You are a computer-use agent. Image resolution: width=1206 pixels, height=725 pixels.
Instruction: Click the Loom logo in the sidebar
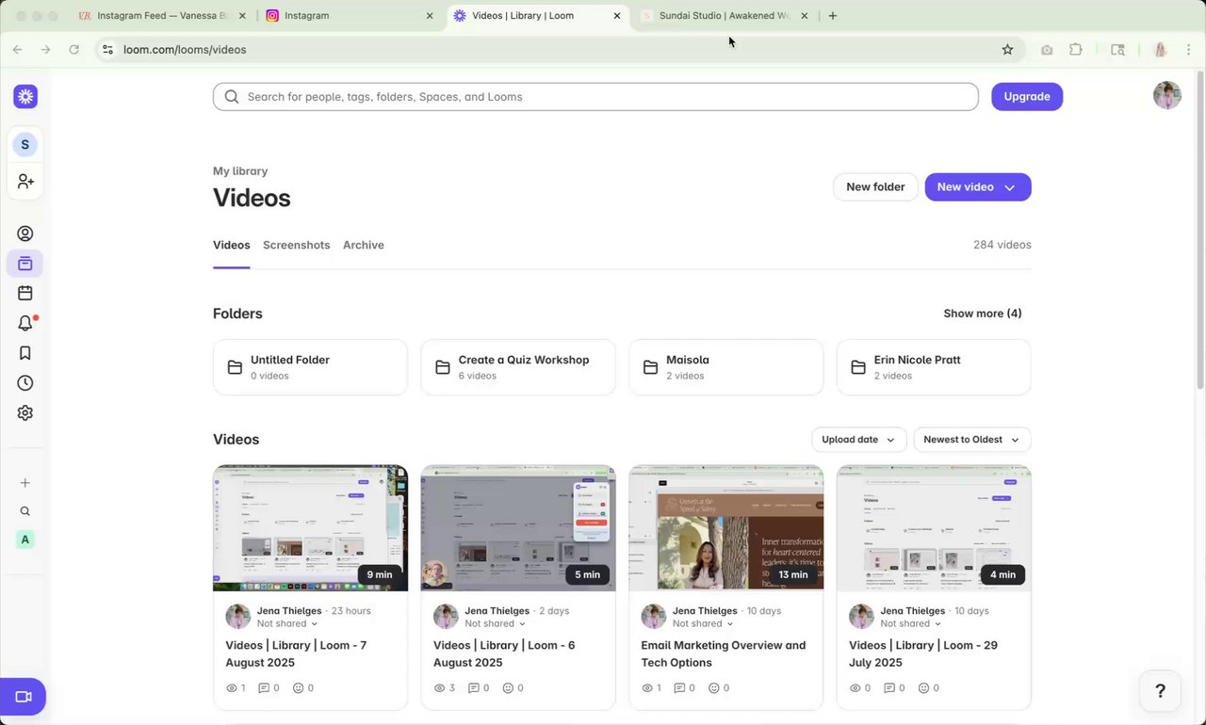25,96
